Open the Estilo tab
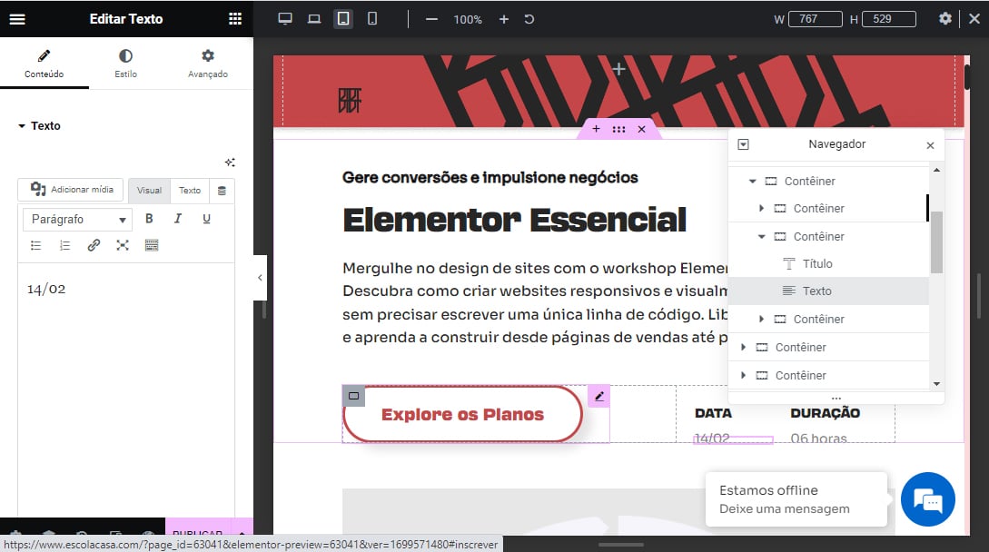Screen dimensions: 989x552 pyautogui.click(x=125, y=64)
